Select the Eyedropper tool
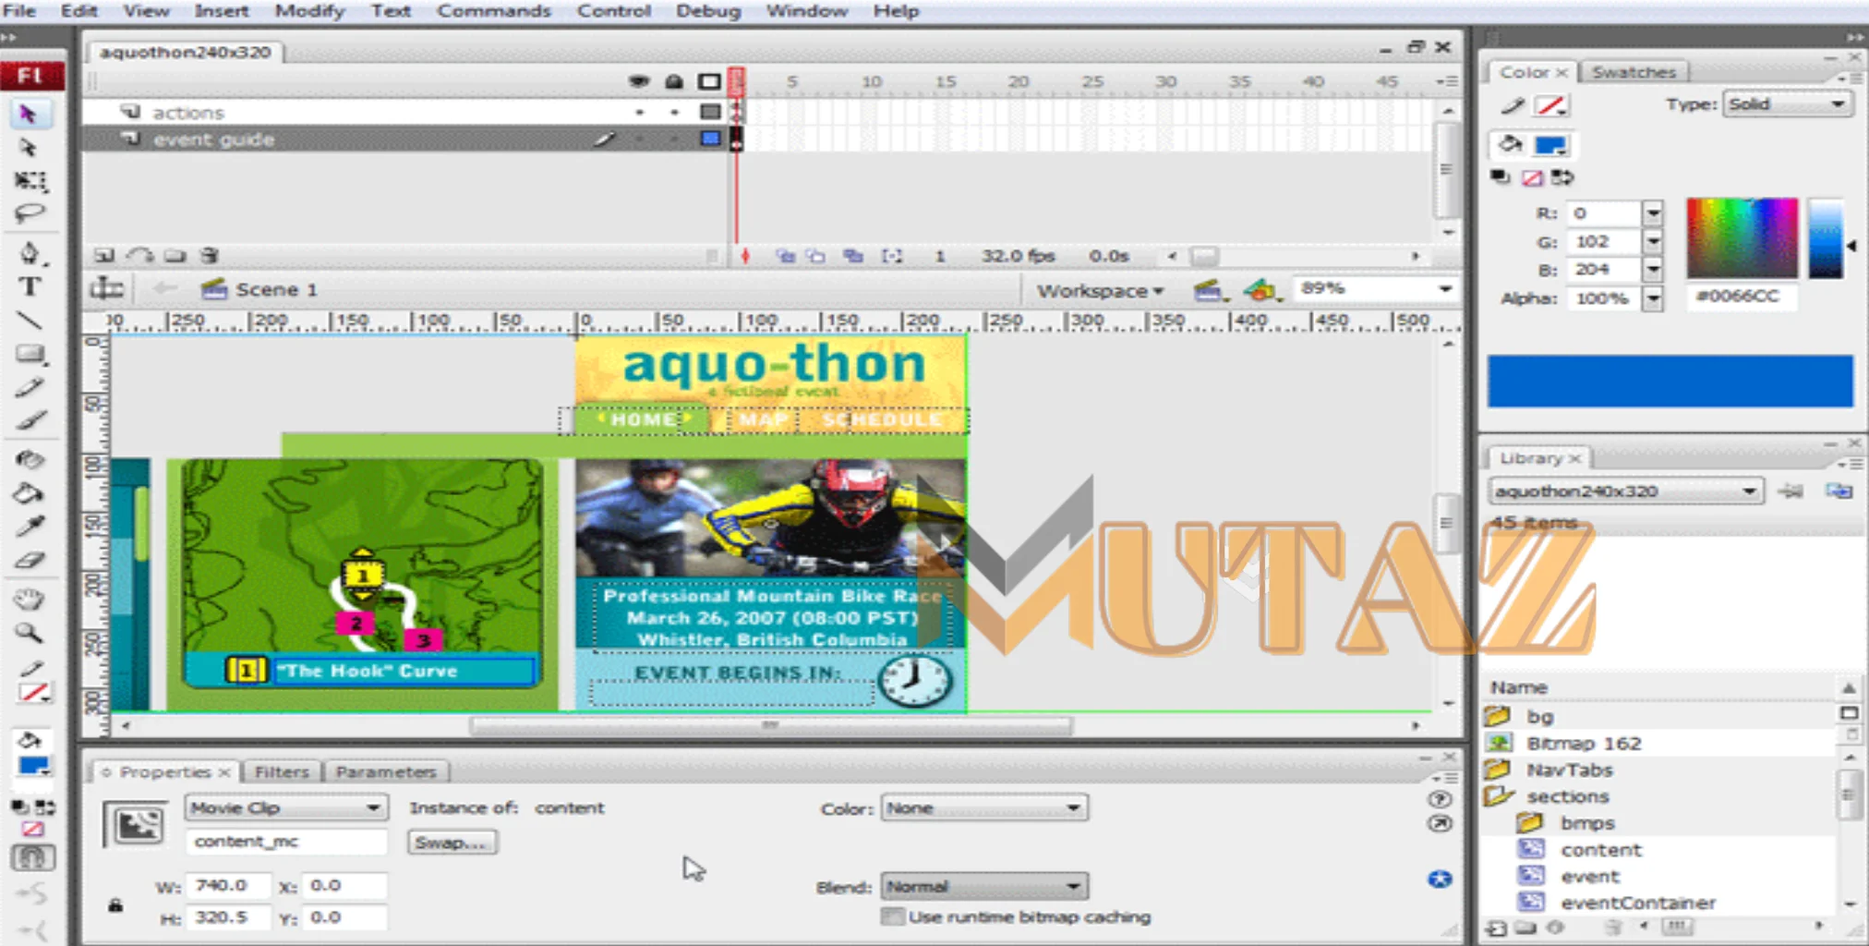Image resolution: width=1869 pixels, height=946 pixels. (29, 527)
